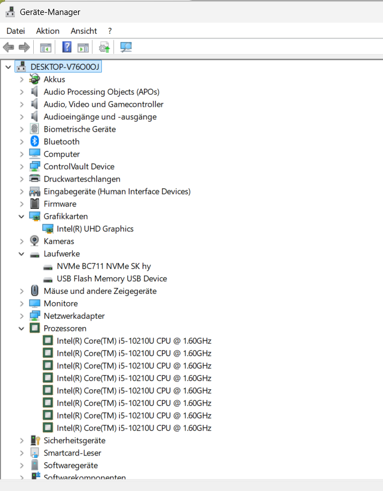The height and width of the screenshot is (491, 383).
Task: Open Help via the blue question mark icon
Action: coord(67,47)
